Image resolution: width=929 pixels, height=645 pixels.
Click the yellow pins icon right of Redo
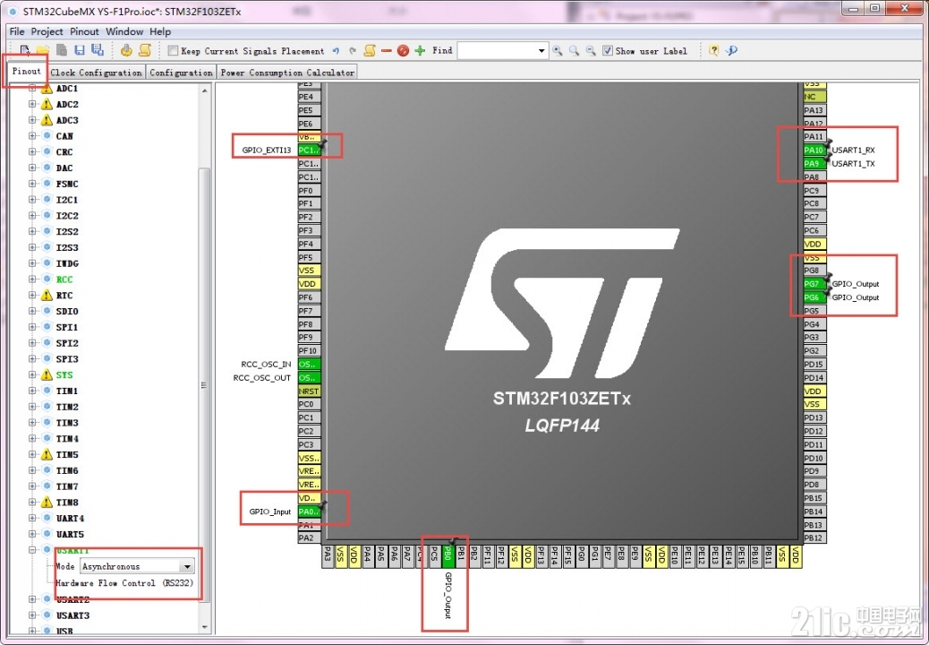(370, 51)
